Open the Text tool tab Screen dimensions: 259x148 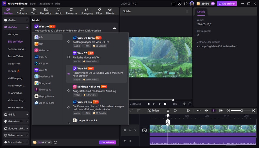pos(34,11)
